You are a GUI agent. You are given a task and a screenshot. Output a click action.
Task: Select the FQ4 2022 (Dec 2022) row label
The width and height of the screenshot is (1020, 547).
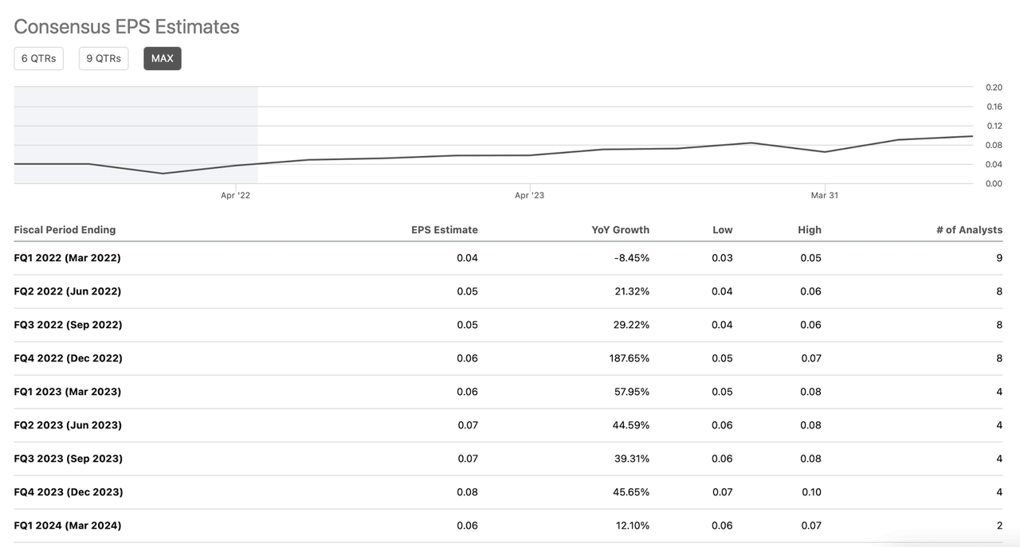pyautogui.click(x=69, y=358)
